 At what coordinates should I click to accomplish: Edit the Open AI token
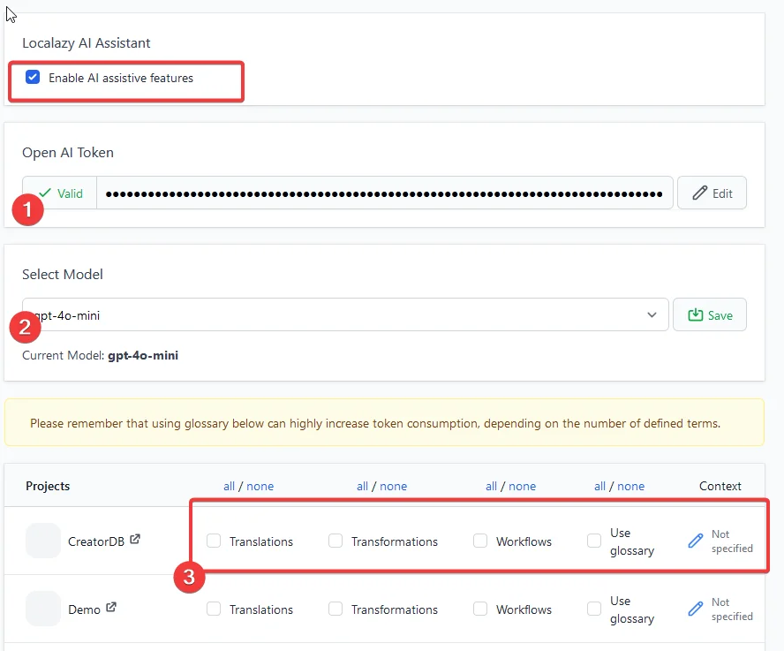pos(712,193)
